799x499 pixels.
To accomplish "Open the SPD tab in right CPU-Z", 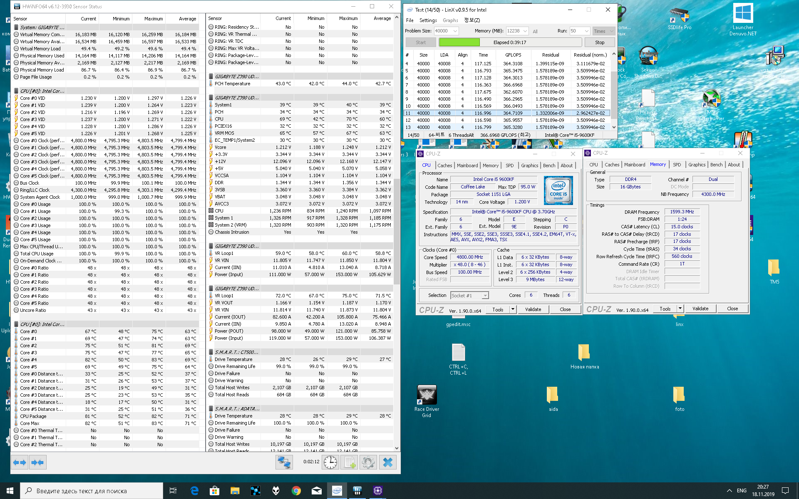I will coord(677,165).
